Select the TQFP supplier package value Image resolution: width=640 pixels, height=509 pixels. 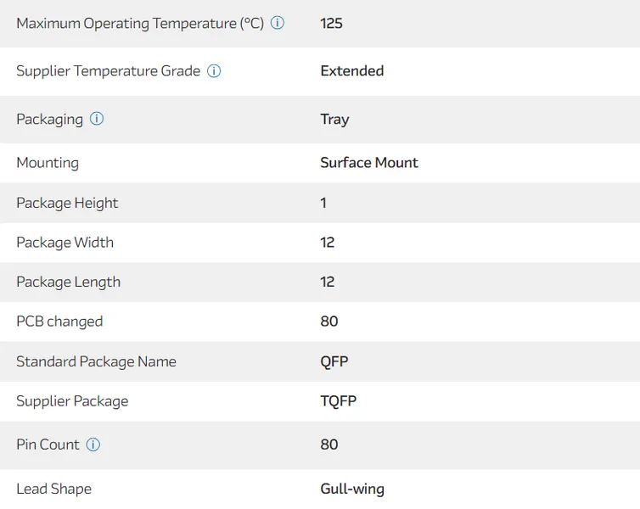coord(338,401)
